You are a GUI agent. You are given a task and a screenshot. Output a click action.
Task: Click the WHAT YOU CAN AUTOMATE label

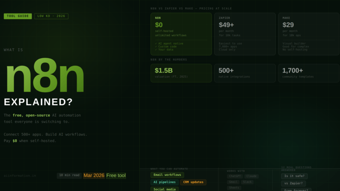[x=169, y=169]
